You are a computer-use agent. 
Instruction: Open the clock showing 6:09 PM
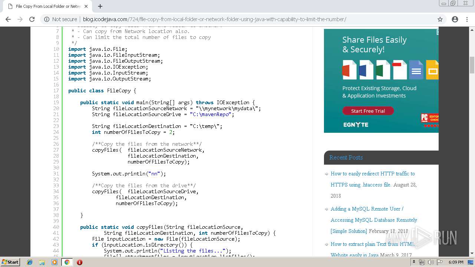(x=456, y=262)
